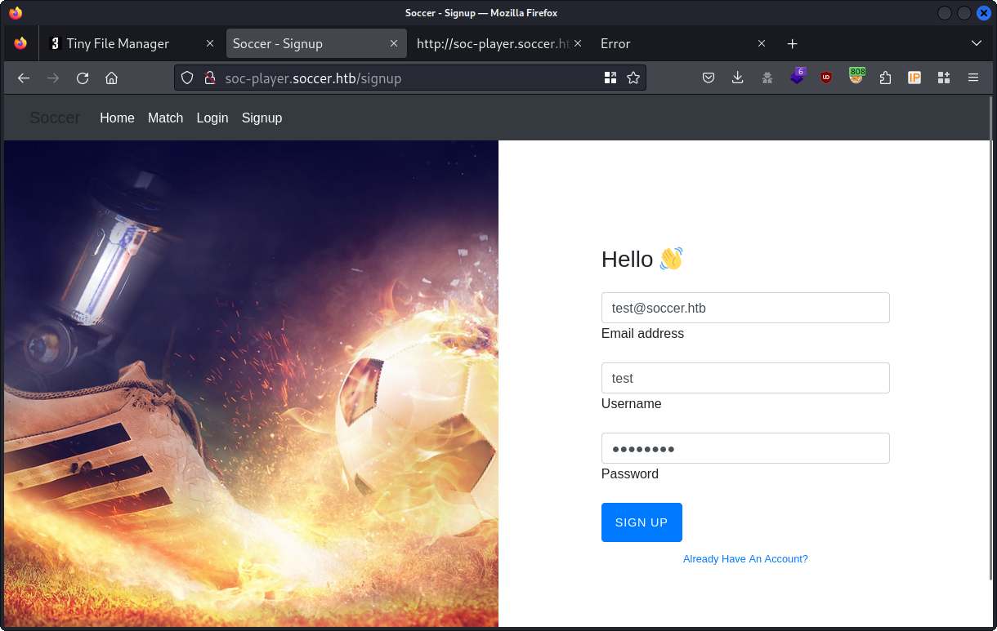Viewport: 997px width, 631px height.
Task: Bookmark this page with the star icon
Action: pos(633,78)
